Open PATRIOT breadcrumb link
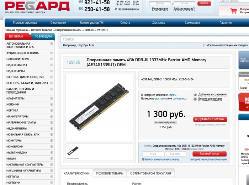The width and height of the screenshot is (249, 185). pos(102,30)
